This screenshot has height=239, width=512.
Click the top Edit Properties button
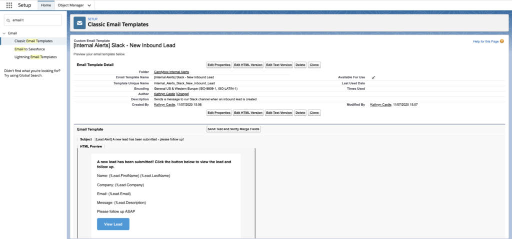219,65
